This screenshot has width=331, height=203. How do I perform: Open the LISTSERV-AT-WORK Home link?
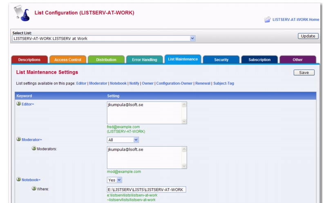(296, 20)
